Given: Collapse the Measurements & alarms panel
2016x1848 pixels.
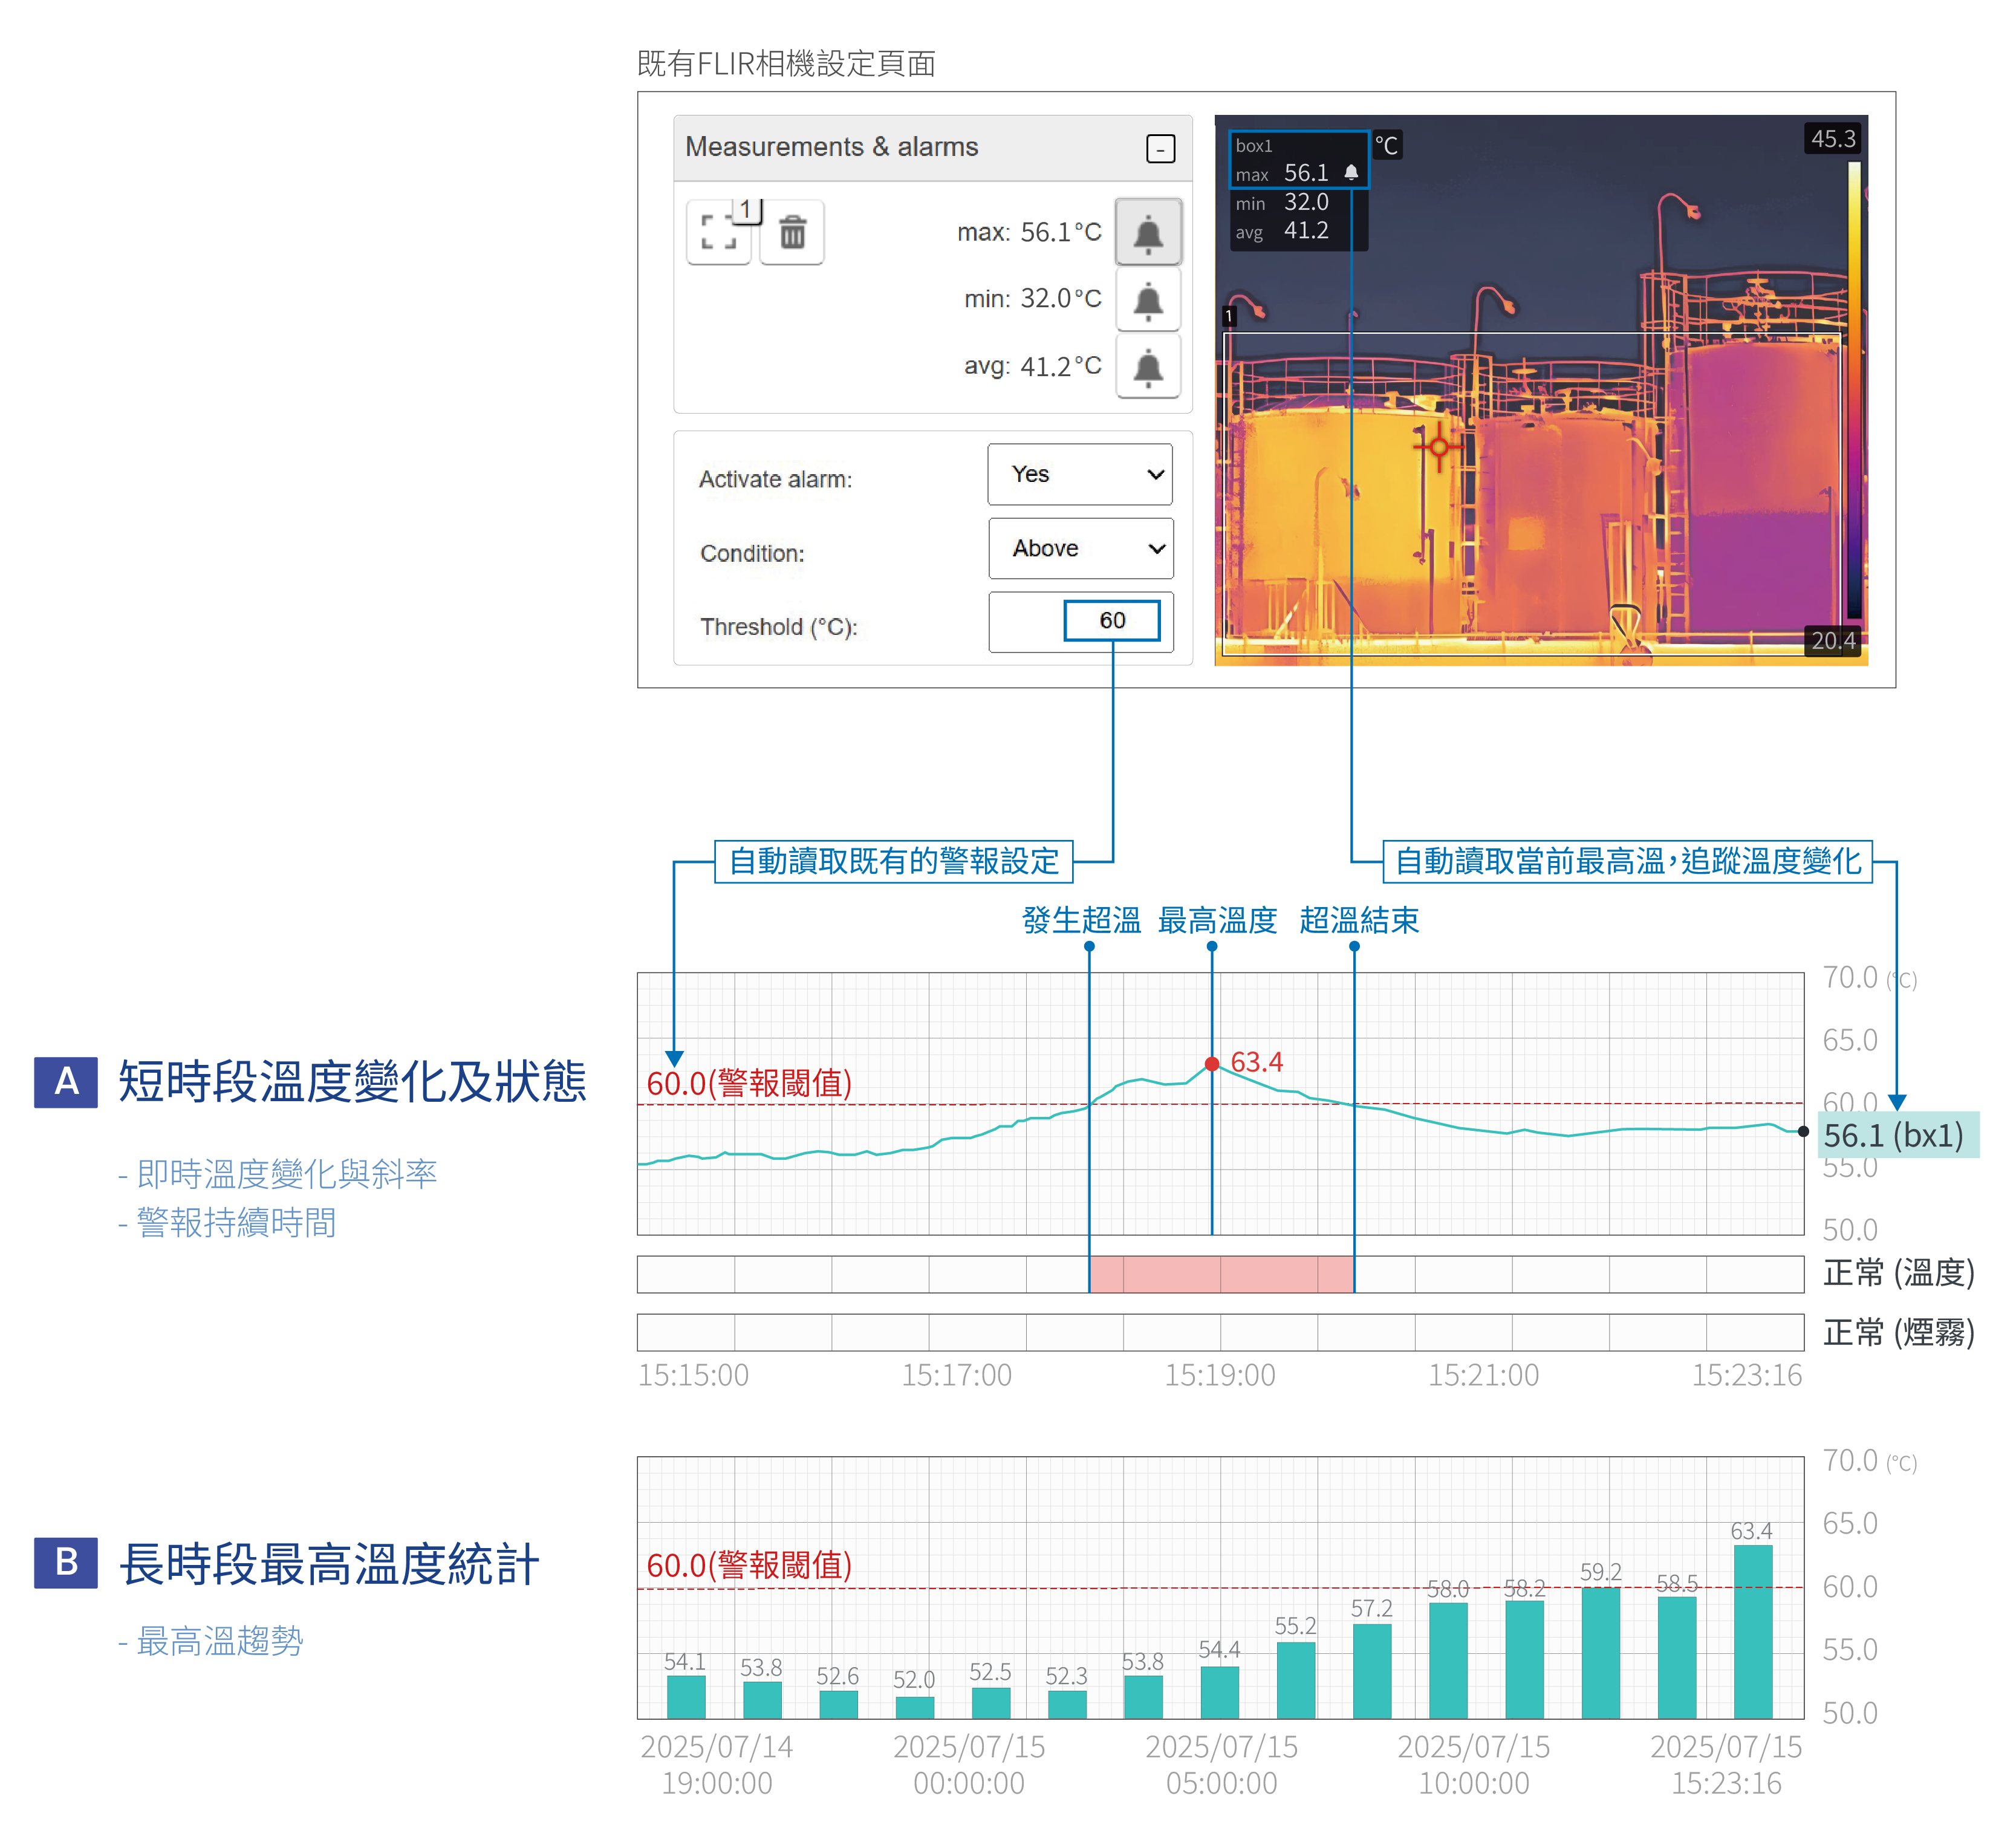Looking at the screenshot, I should point(1160,149).
